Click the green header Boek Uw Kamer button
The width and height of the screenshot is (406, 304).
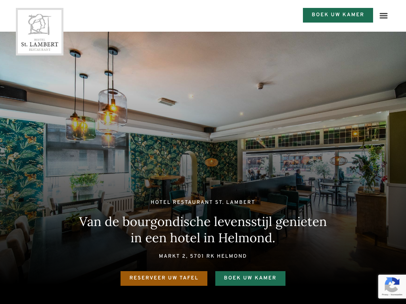338,15
